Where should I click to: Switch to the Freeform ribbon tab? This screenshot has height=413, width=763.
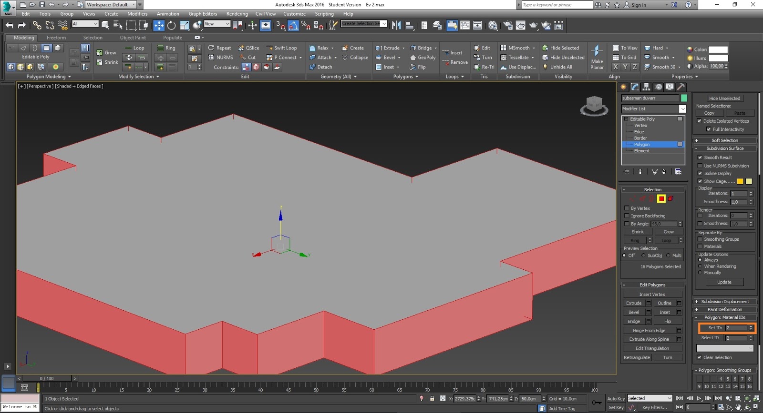(56, 38)
